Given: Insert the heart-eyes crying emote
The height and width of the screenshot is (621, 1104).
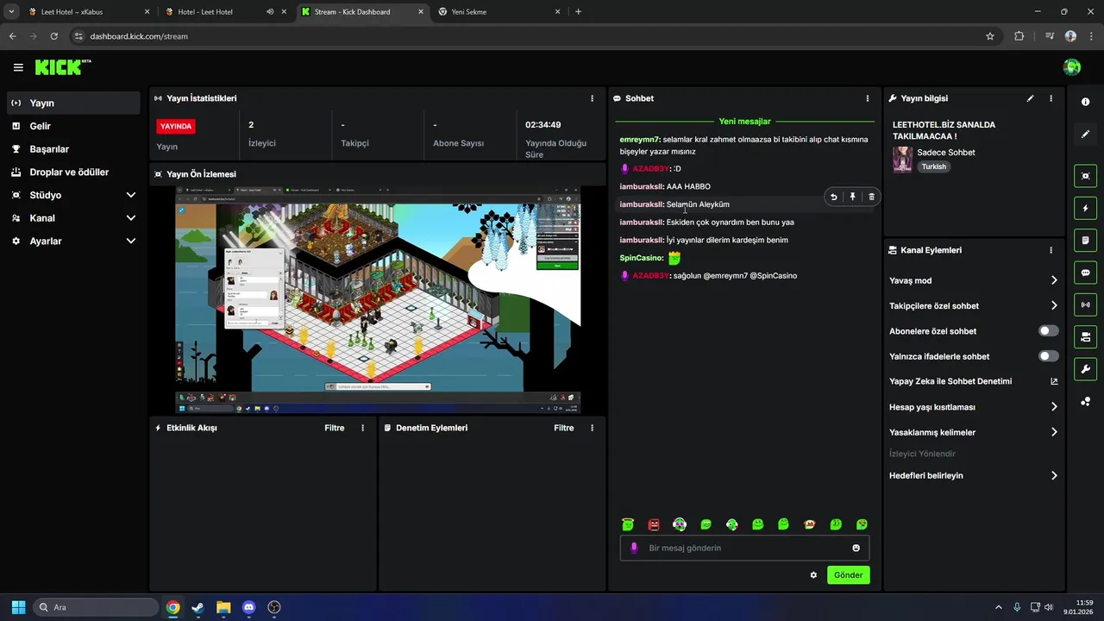Looking at the screenshot, I should [x=862, y=524].
